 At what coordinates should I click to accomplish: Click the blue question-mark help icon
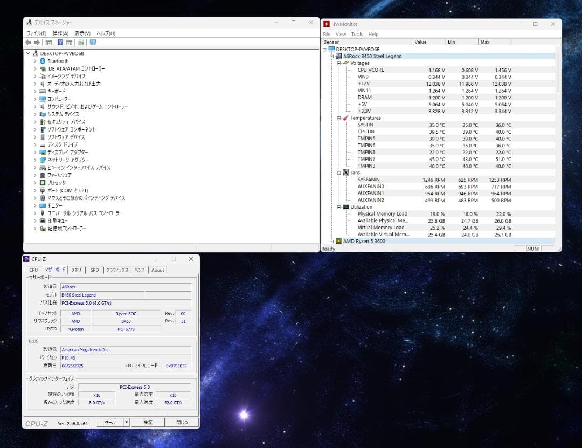(x=60, y=43)
